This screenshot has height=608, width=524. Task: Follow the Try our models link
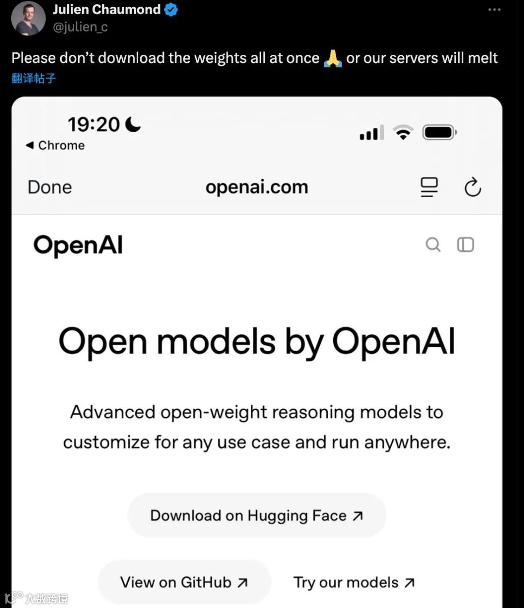click(354, 582)
